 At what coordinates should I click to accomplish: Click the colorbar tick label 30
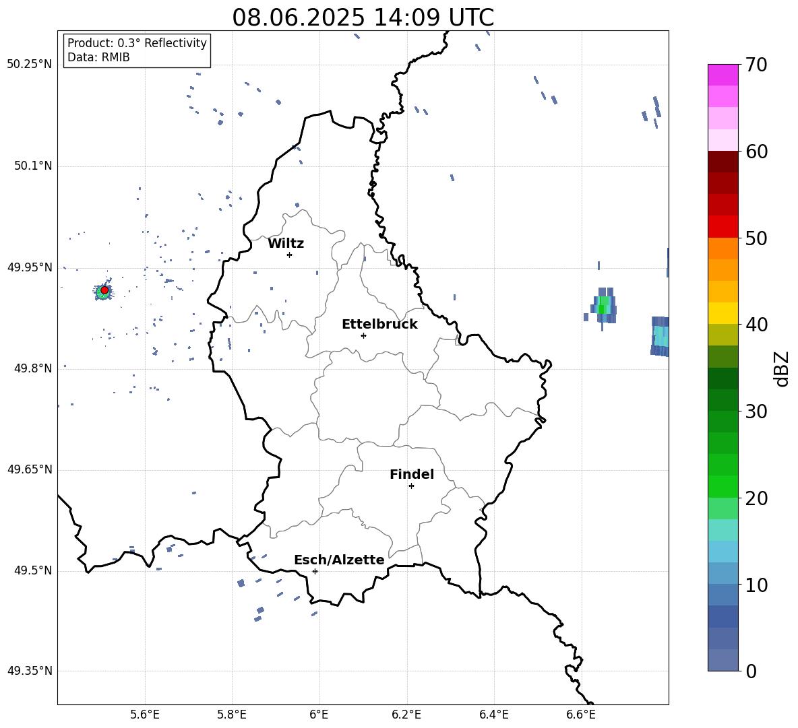click(x=757, y=411)
